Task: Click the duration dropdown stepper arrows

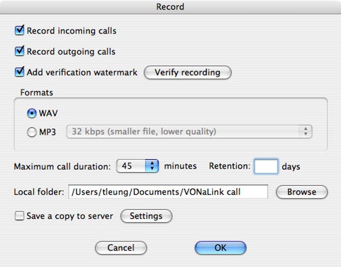Action: (153, 166)
